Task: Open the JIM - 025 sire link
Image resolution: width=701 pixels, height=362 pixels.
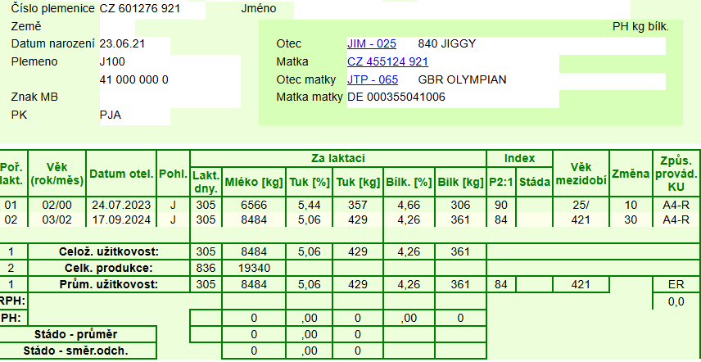Action: [x=372, y=43]
